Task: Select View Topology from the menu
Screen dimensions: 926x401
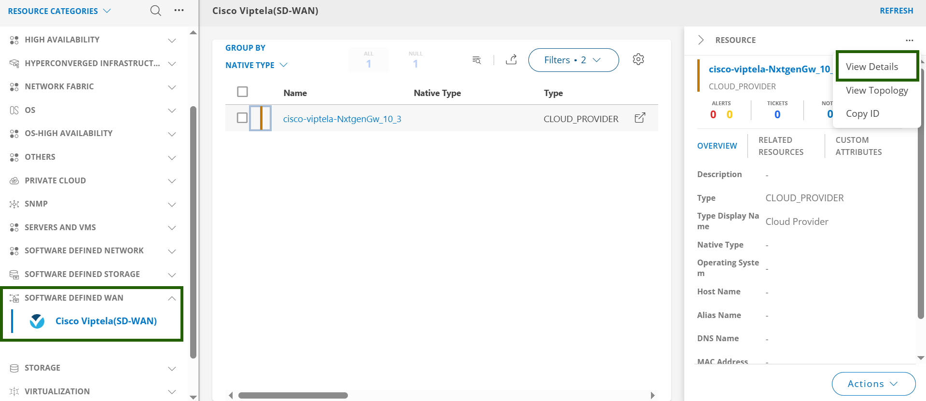Action: [x=877, y=90]
